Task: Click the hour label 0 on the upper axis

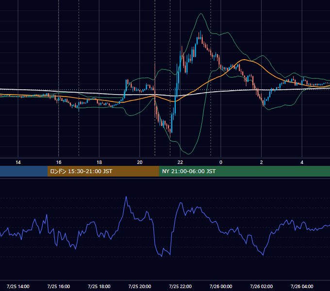Action: (221, 162)
